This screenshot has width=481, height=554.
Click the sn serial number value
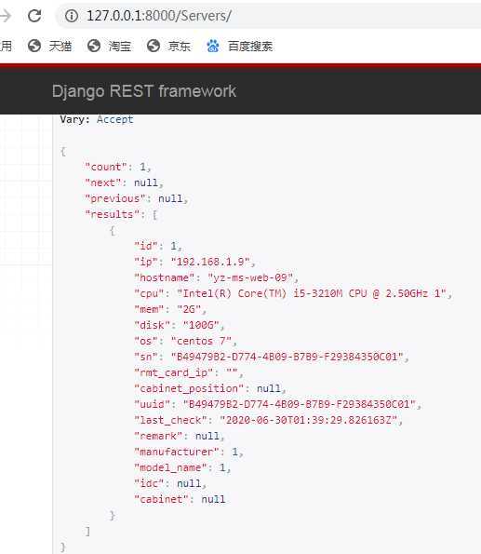coord(287,357)
